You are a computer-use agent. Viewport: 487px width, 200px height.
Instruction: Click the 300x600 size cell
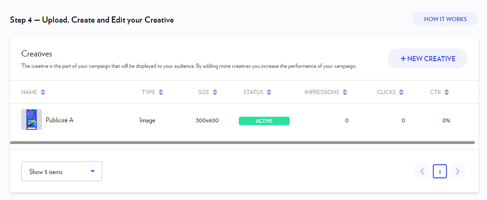(x=207, y=120)
